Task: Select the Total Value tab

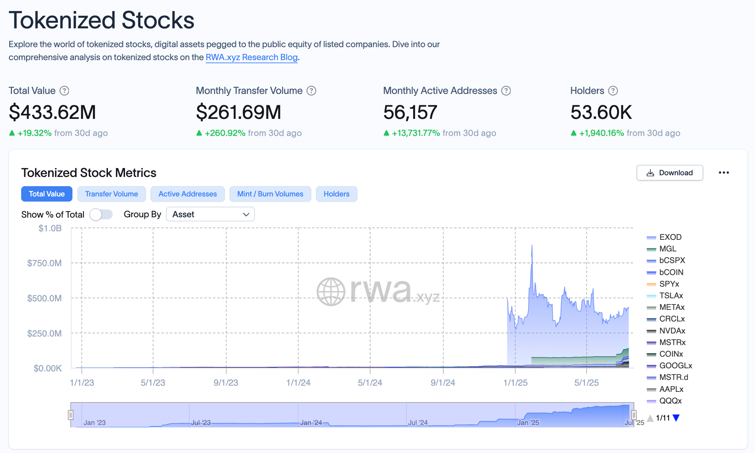Action: 47,194
